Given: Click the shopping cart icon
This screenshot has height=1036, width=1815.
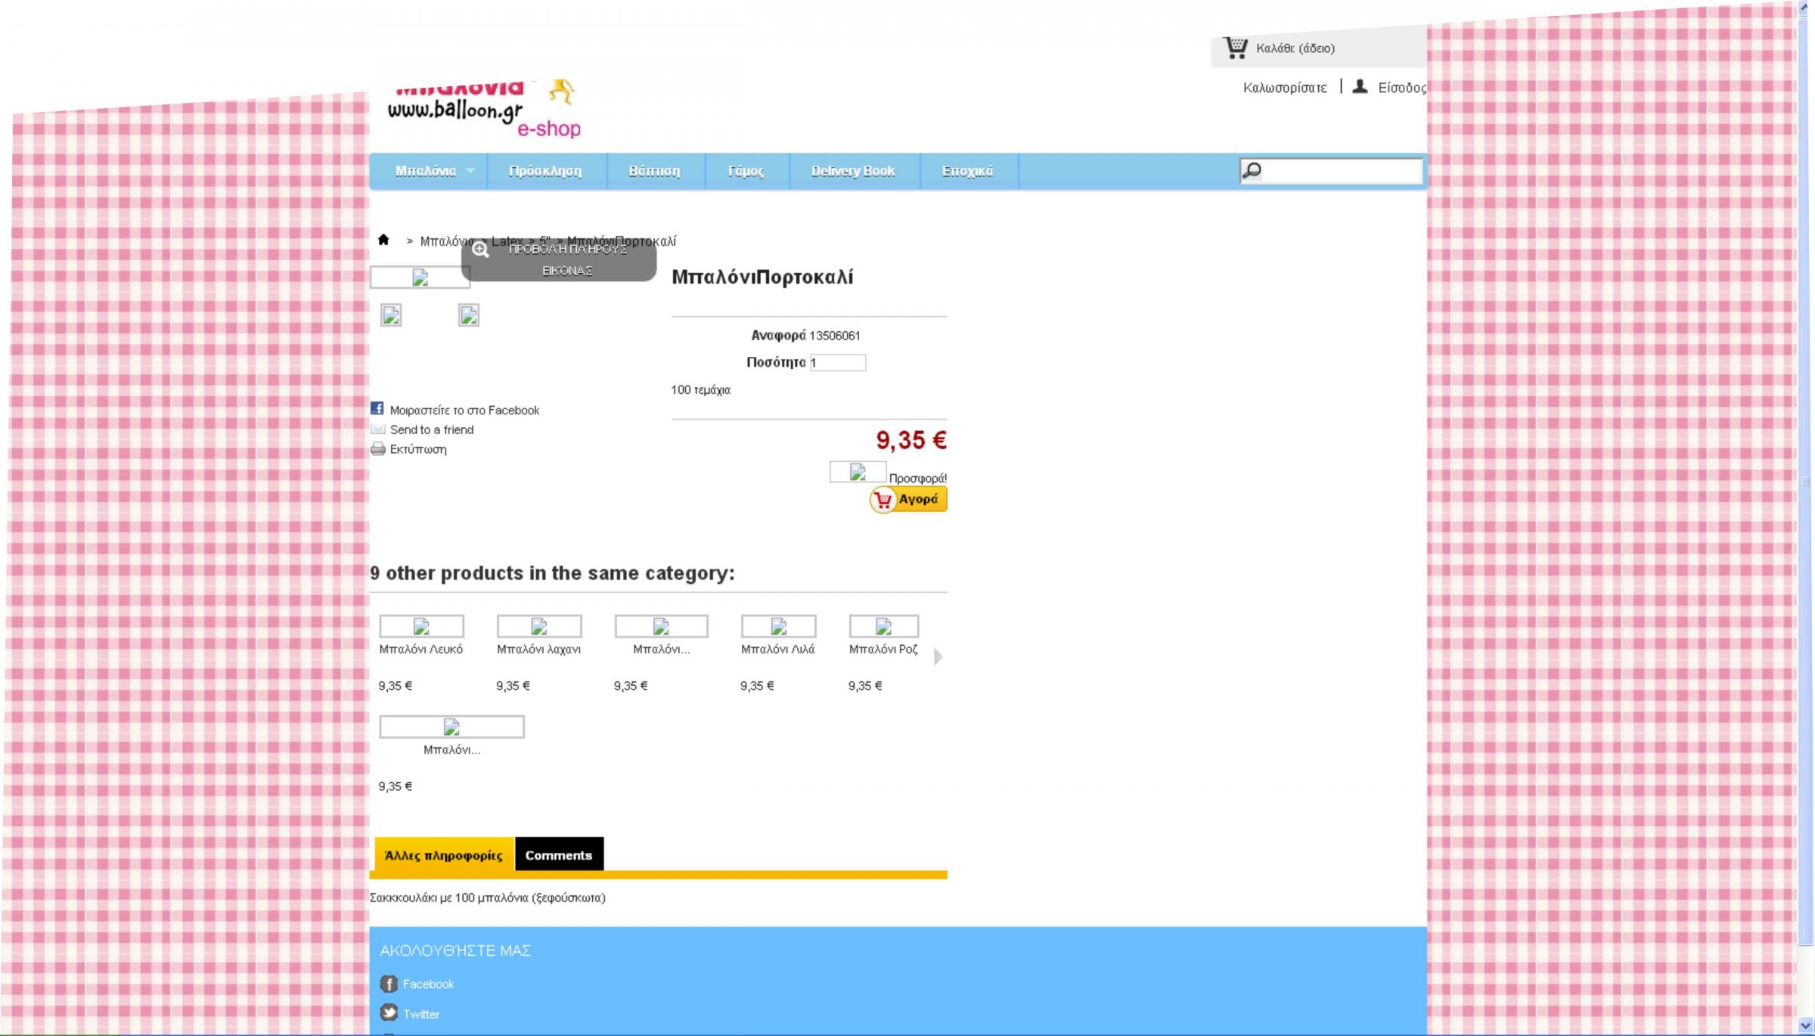Looking at the screenshot, I should (x=1235, y=48).
